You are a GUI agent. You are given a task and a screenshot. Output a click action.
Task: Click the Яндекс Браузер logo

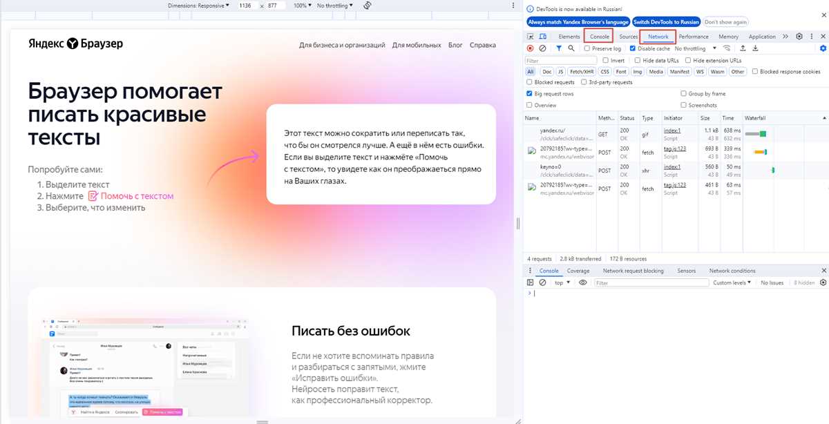click(76, 44)
